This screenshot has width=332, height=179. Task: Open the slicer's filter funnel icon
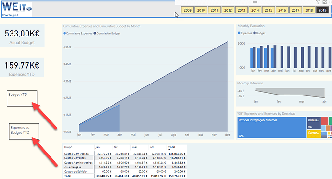coord(318,2)
